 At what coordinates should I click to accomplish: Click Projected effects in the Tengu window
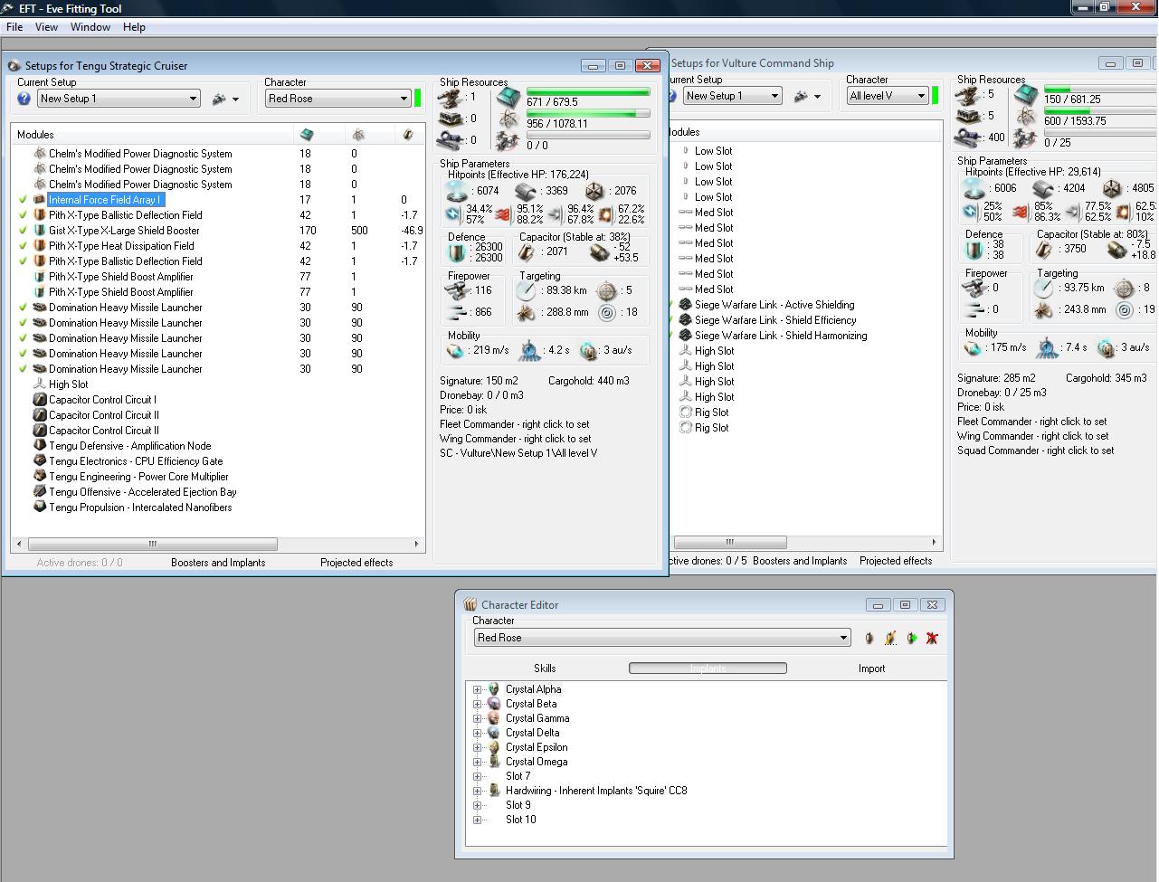coord(356,563)
